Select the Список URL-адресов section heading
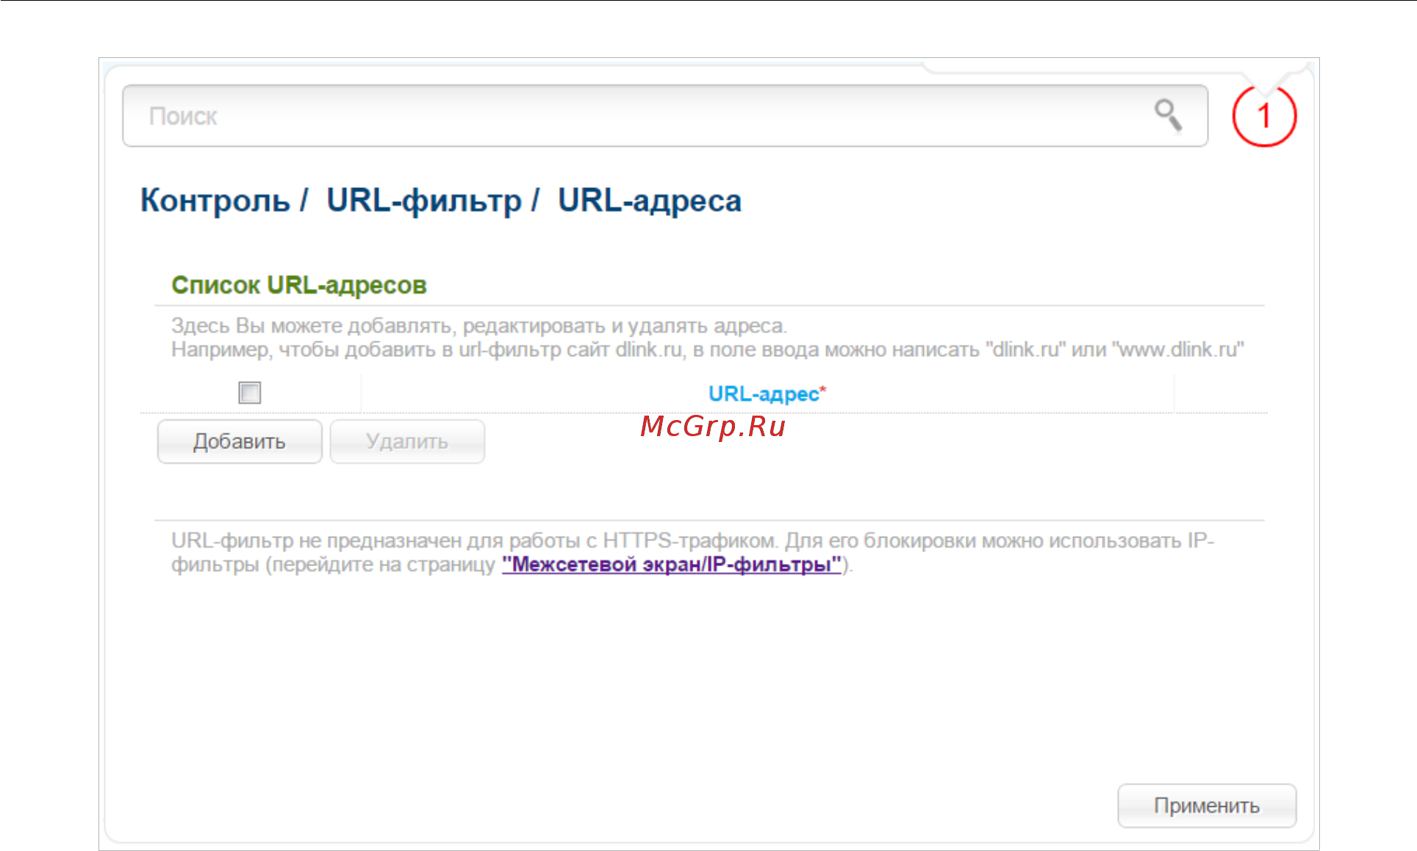 (x=299, y=285)
